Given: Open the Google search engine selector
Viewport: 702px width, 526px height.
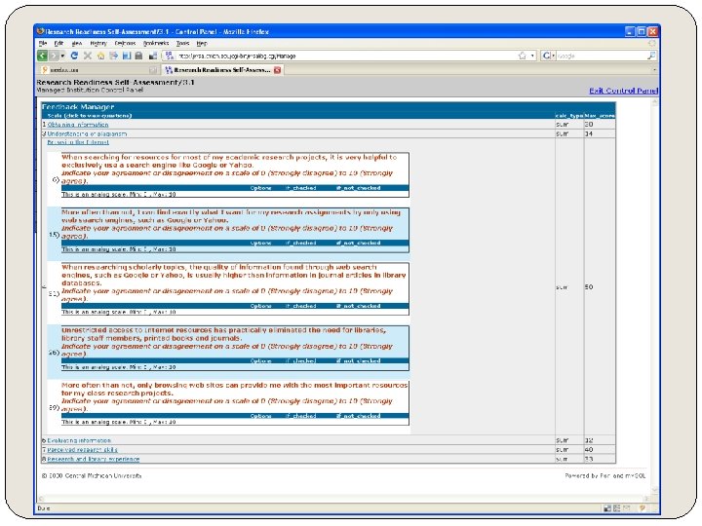Looking at the screenshot, I should [x=548, y=56].
